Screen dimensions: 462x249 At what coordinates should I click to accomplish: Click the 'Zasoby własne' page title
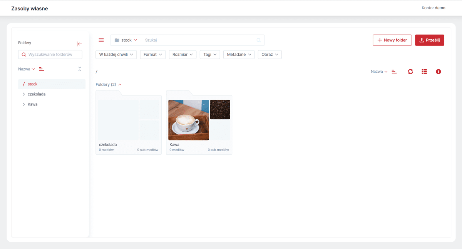click(x=30, y=8)
